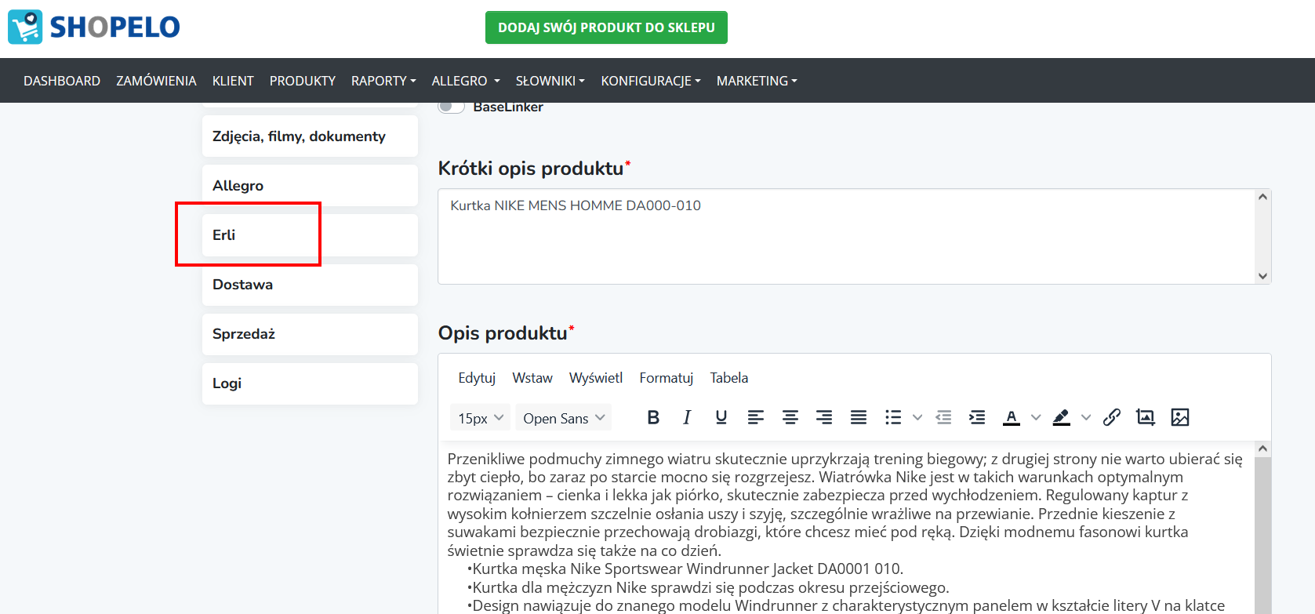Expand highlight color picker arrow
This screenshot has height=614, width=1315.
[1086, 417]
